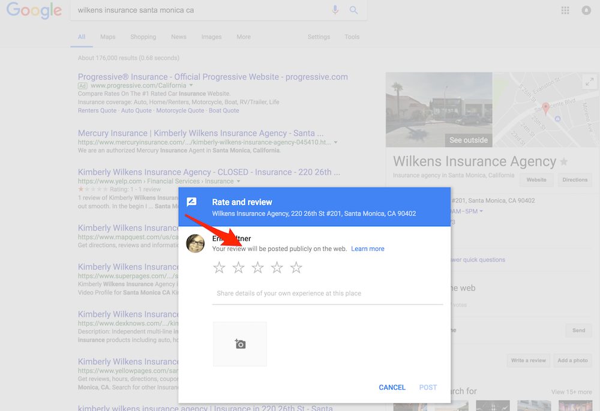
Task: Open search Tools
Action: 352,37
